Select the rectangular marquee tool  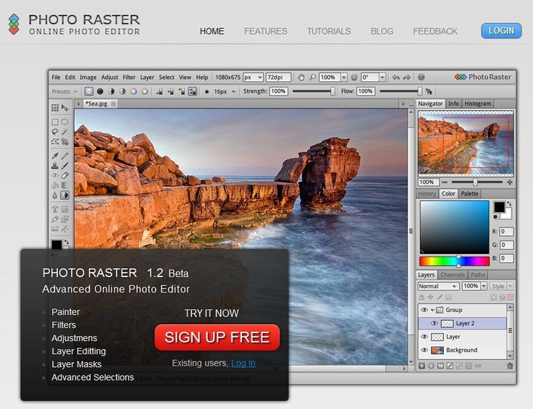[x=55, y=122]
